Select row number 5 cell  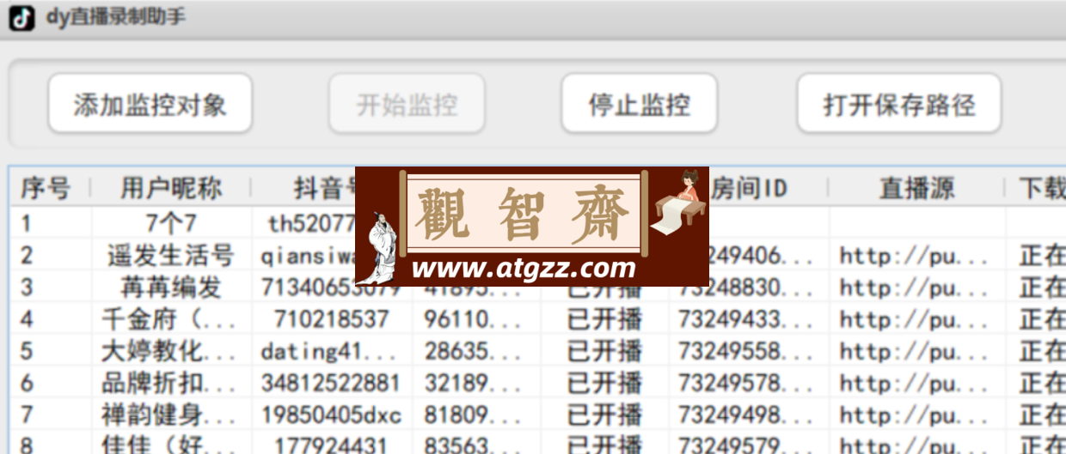pyautogui.click(x=26, y=351)
